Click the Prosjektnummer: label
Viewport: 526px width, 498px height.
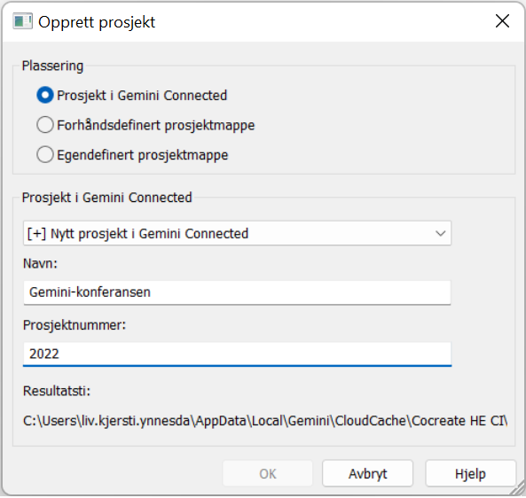pyautogui.click(x=75, y=325)
